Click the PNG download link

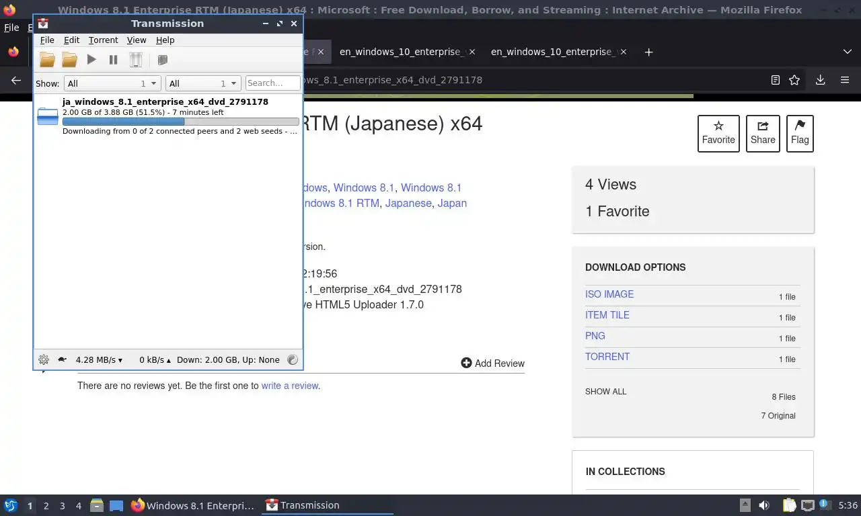(595, 336)
